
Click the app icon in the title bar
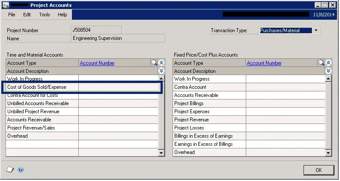[6, 5]
